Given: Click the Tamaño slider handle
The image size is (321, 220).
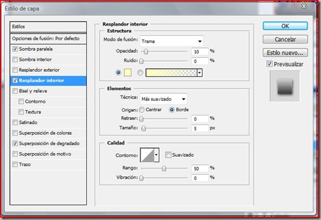Looking at the screenshot, I should [x=143, y=128].
